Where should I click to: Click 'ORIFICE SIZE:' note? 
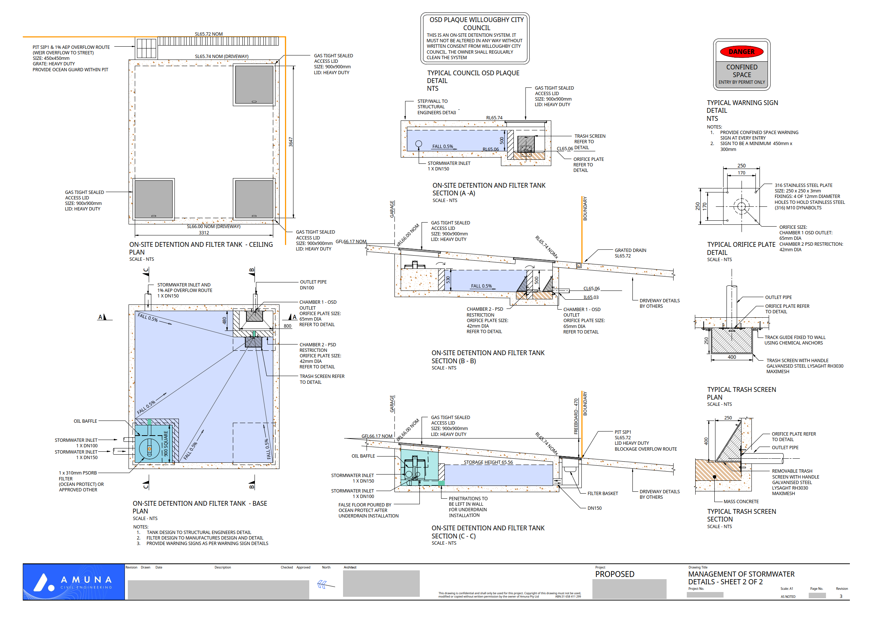pyautogui.click(x=793, y=227)
